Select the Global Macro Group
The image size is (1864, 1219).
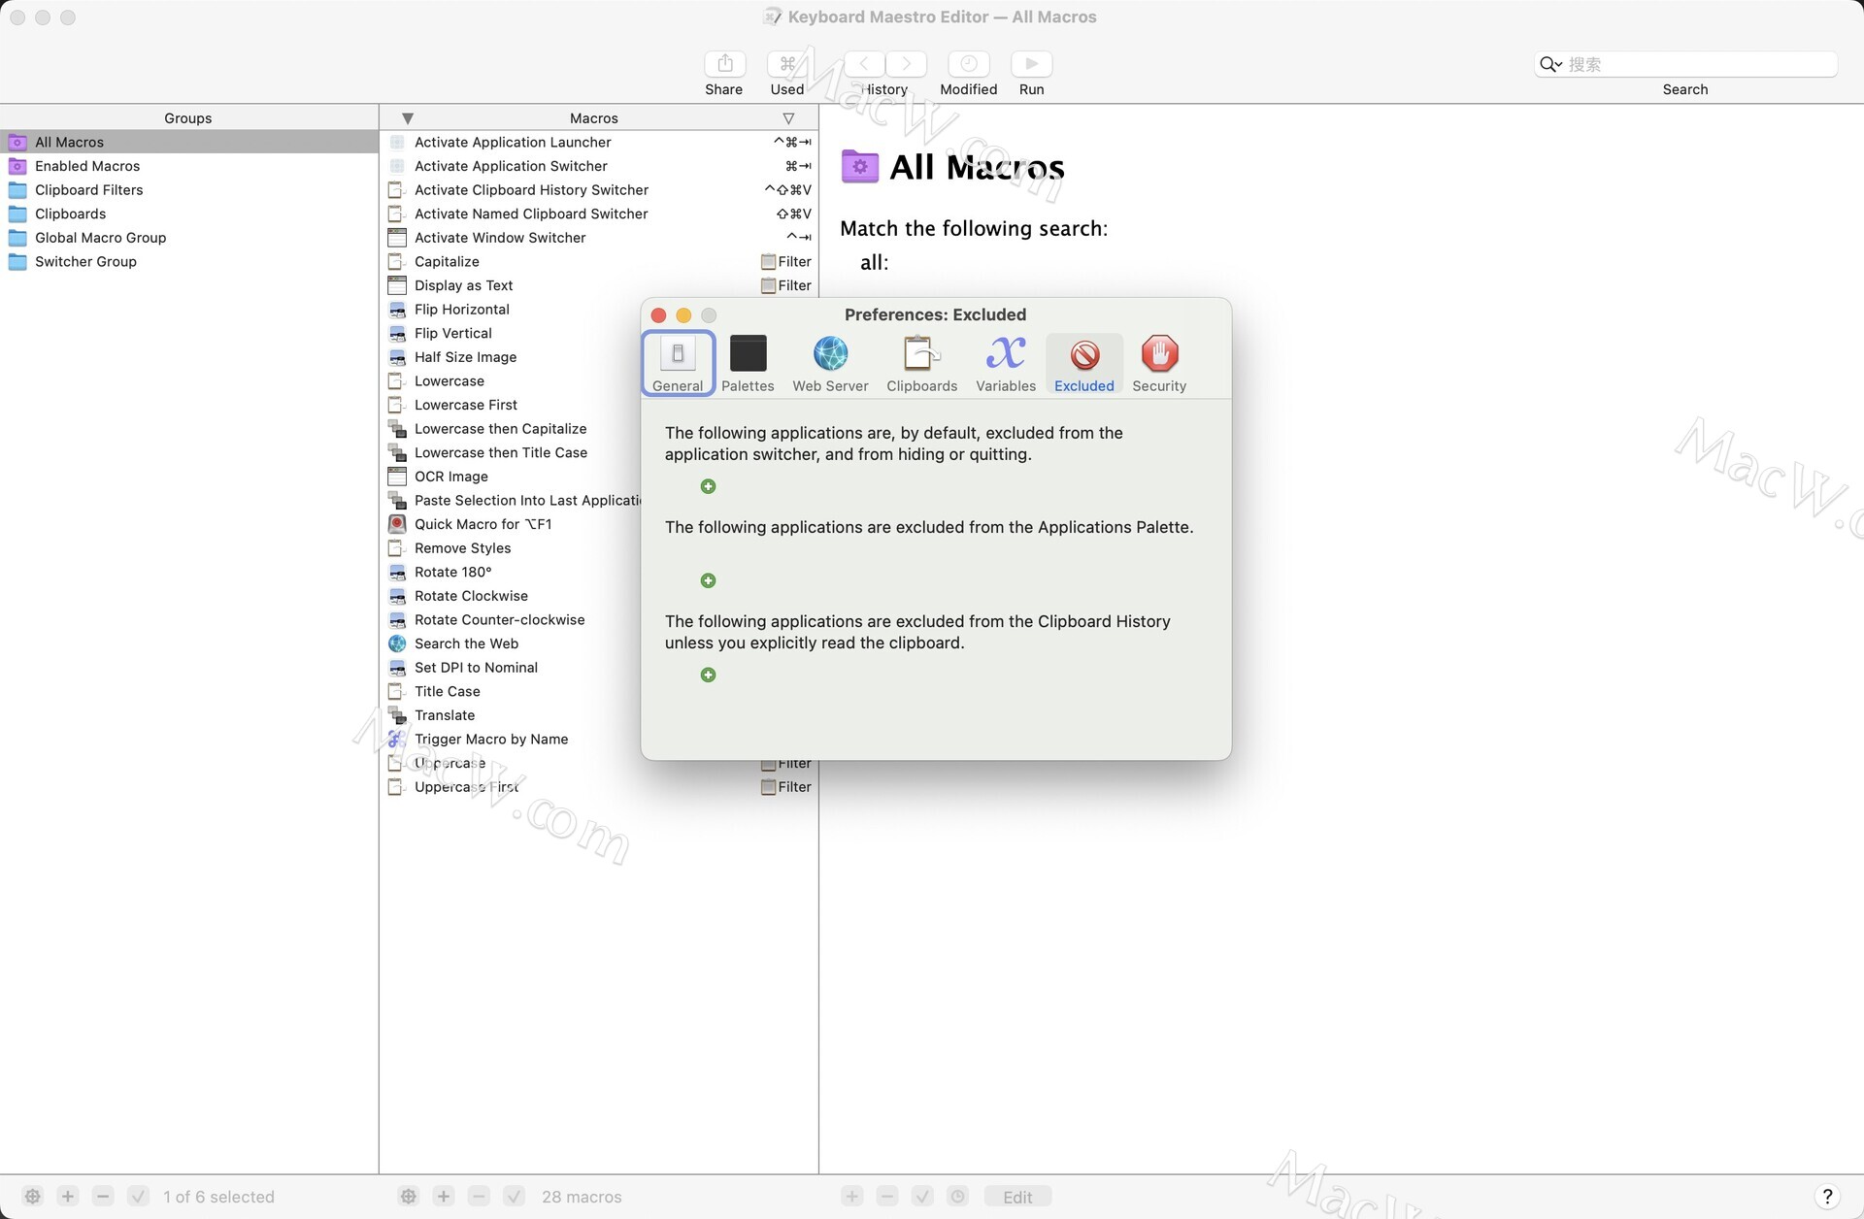[x=189, y=238]
